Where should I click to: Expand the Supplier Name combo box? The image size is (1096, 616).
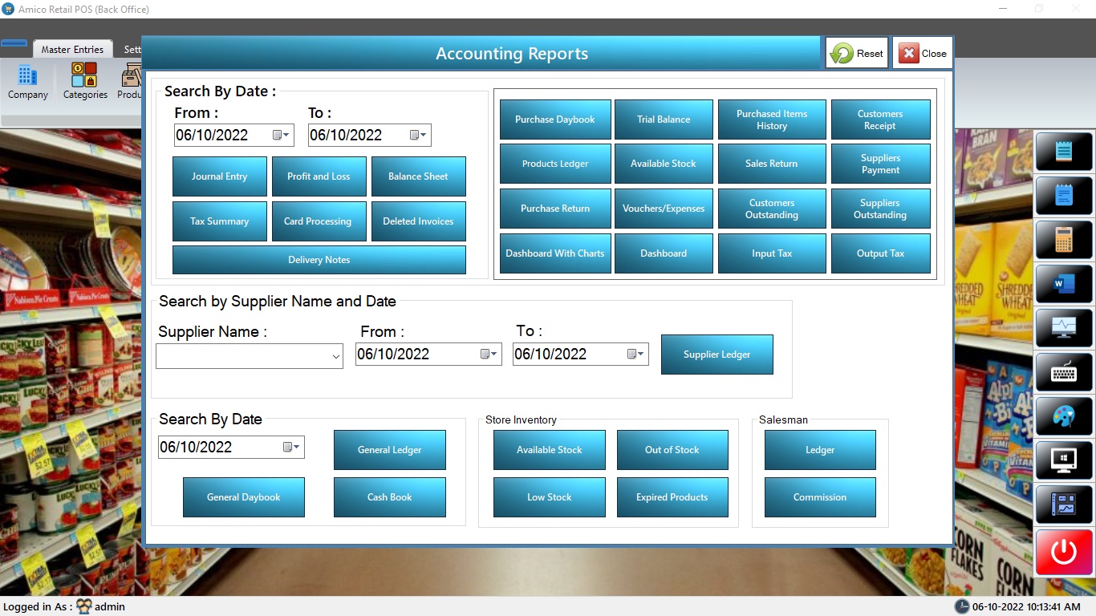point(335,357)
